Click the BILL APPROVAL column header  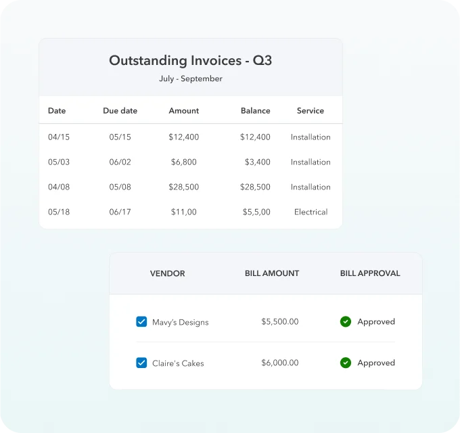pos(370,273)
